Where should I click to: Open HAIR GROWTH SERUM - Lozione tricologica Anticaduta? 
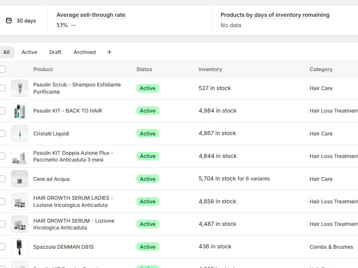[x=74, y=224]
